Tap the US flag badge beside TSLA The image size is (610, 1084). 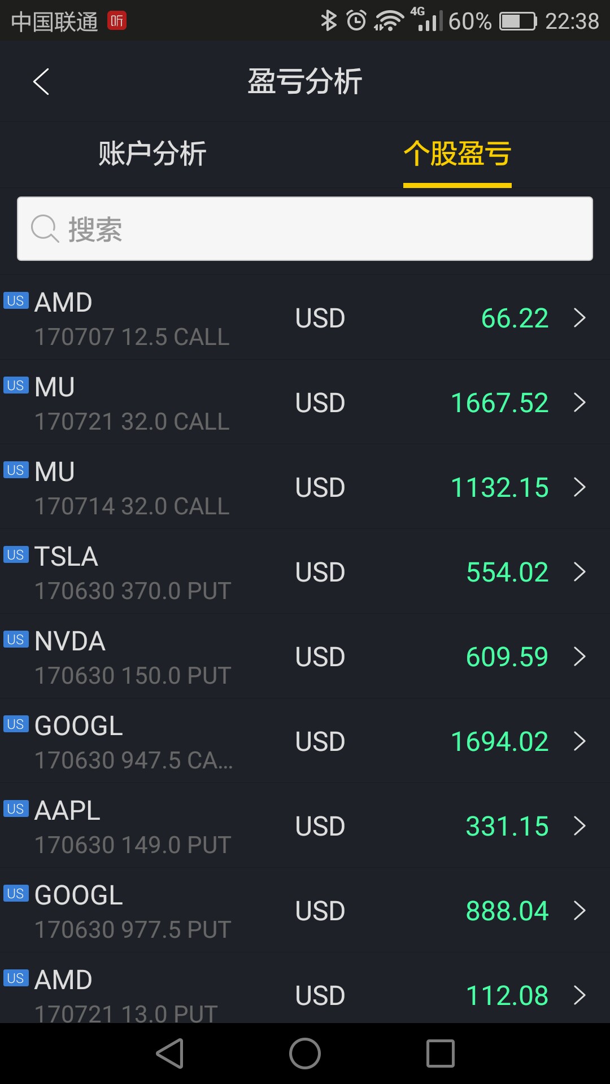[16, 554]
